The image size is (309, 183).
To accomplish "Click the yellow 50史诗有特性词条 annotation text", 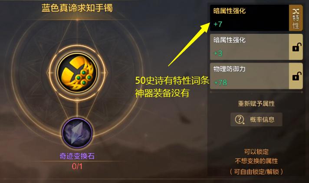I will (x=172, y=80).
